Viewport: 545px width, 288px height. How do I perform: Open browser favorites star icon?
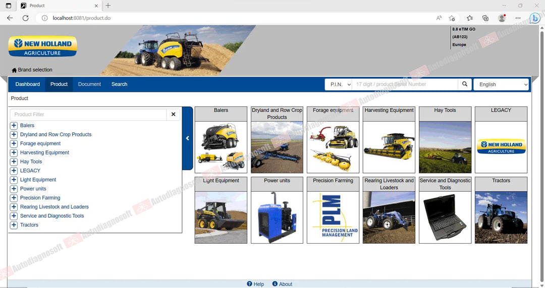click(x=470, y=18)
